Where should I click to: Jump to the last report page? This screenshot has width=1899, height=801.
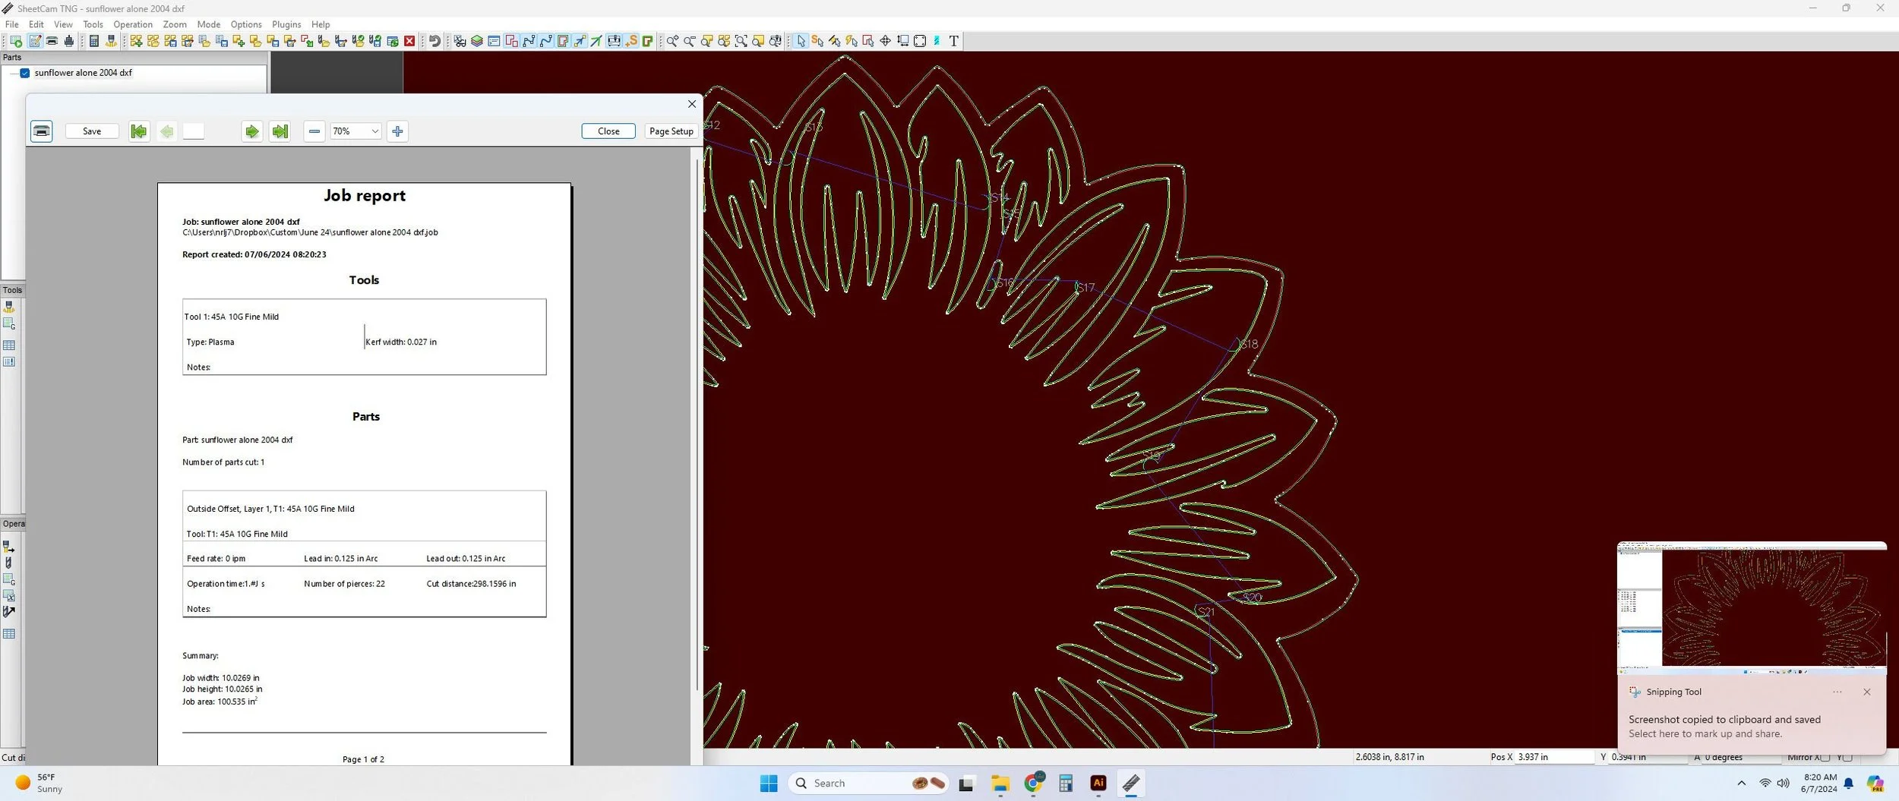[x=280, y=131]
